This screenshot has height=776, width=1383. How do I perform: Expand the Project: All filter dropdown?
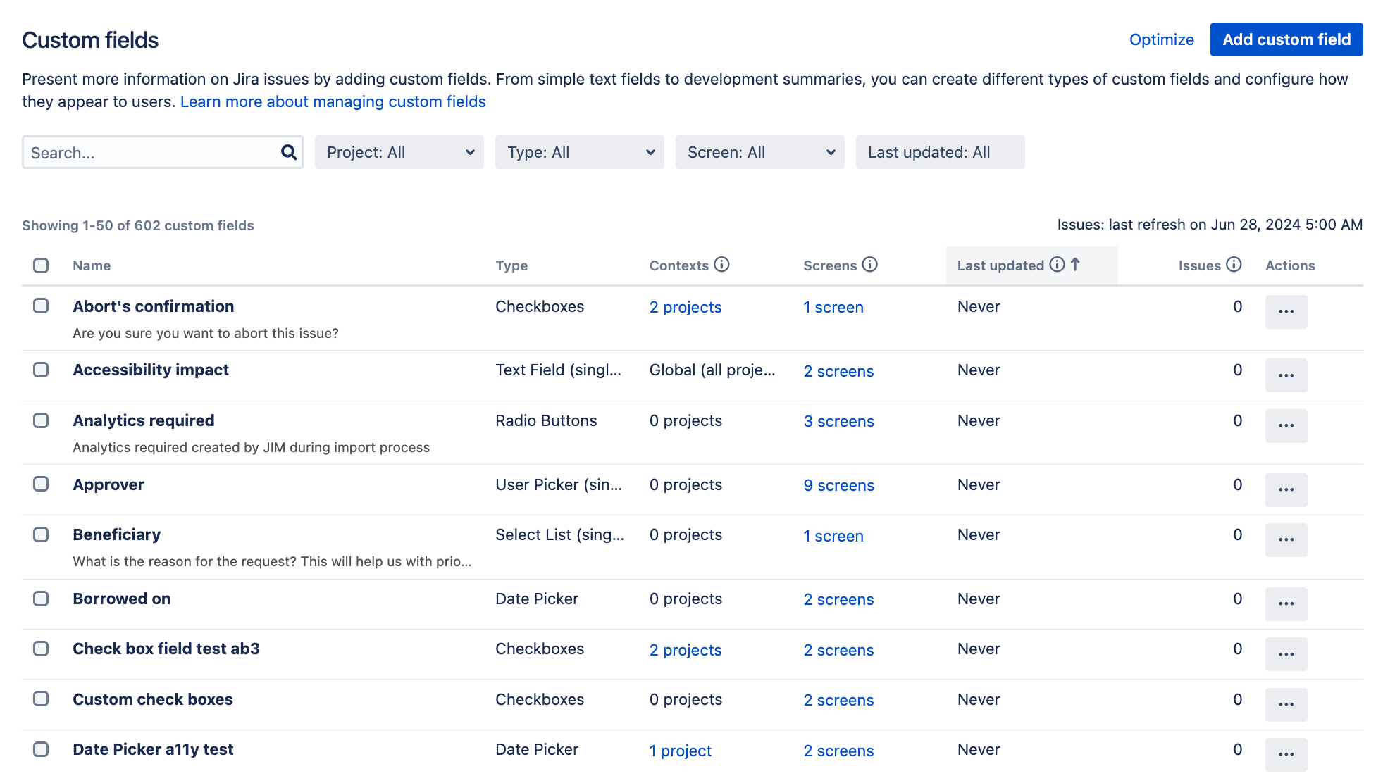point(399,152)
